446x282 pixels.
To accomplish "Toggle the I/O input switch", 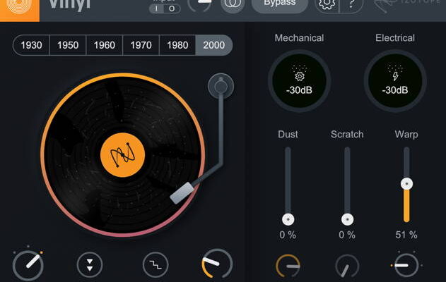I will [165, 8].
